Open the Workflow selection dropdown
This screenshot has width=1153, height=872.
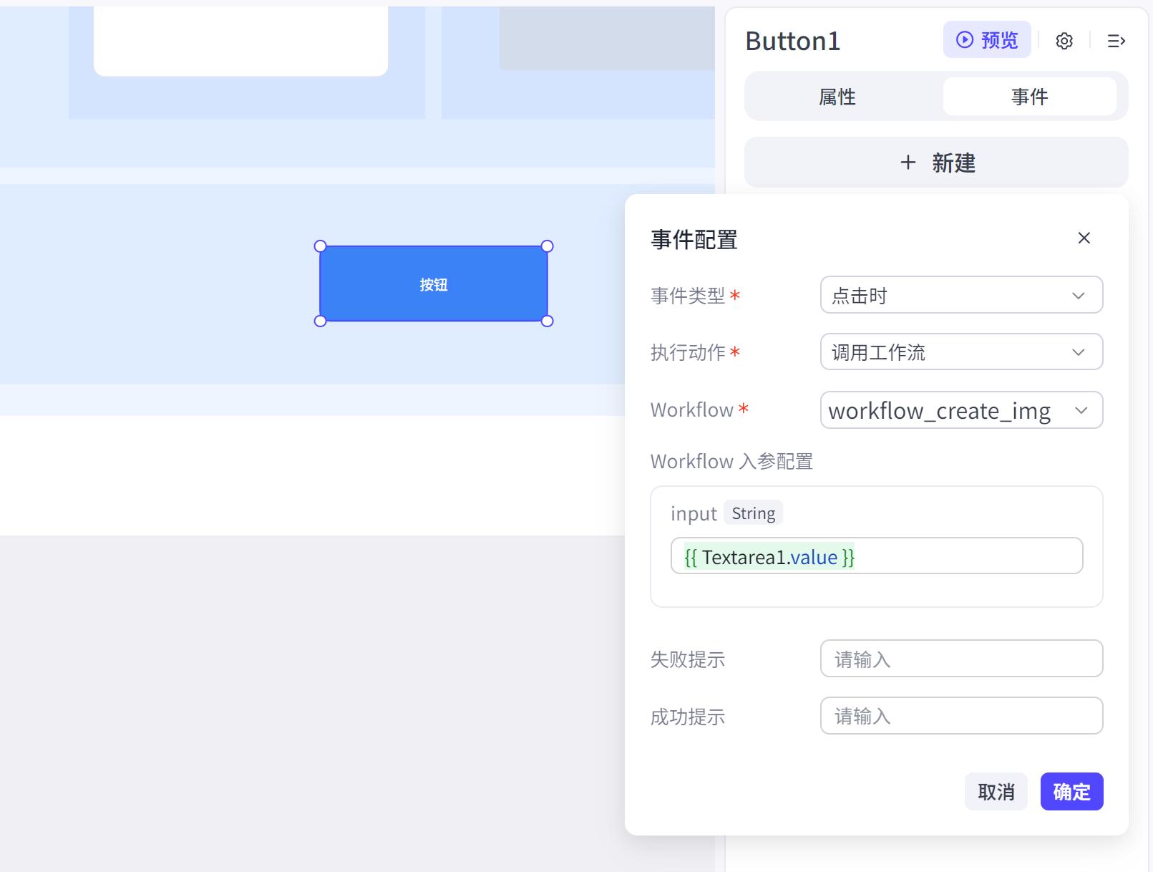point(960,410)
